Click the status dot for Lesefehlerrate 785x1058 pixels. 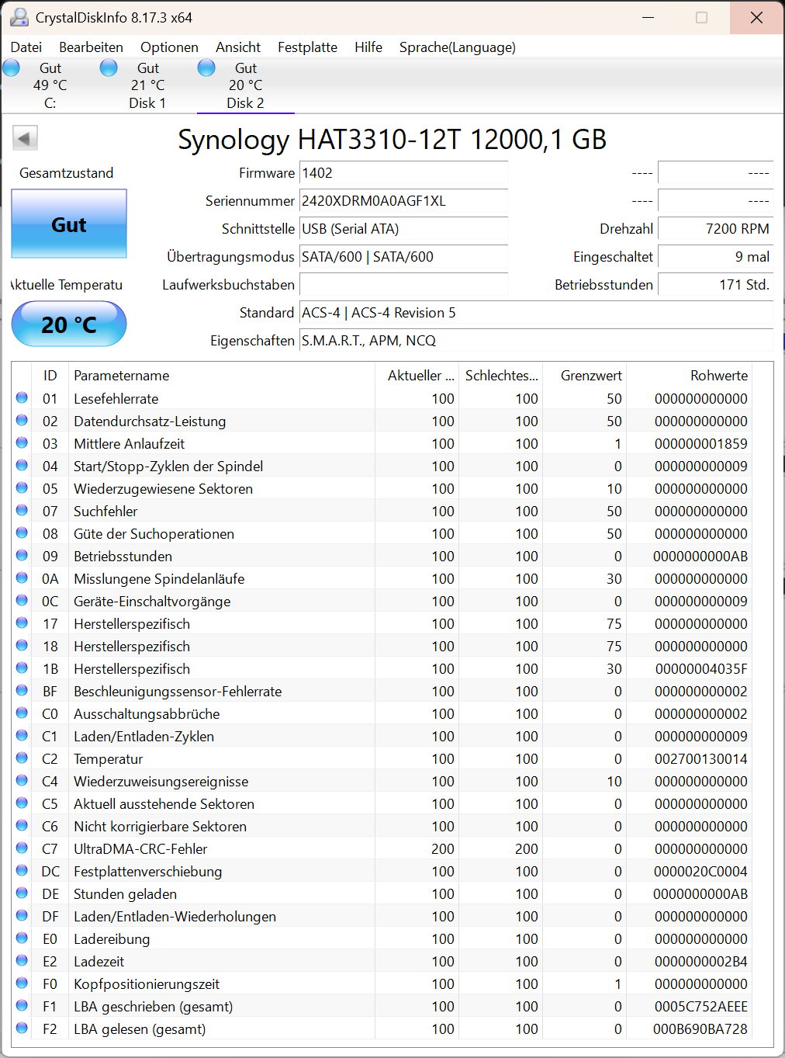pyautogui.click(x=22, y=397)
